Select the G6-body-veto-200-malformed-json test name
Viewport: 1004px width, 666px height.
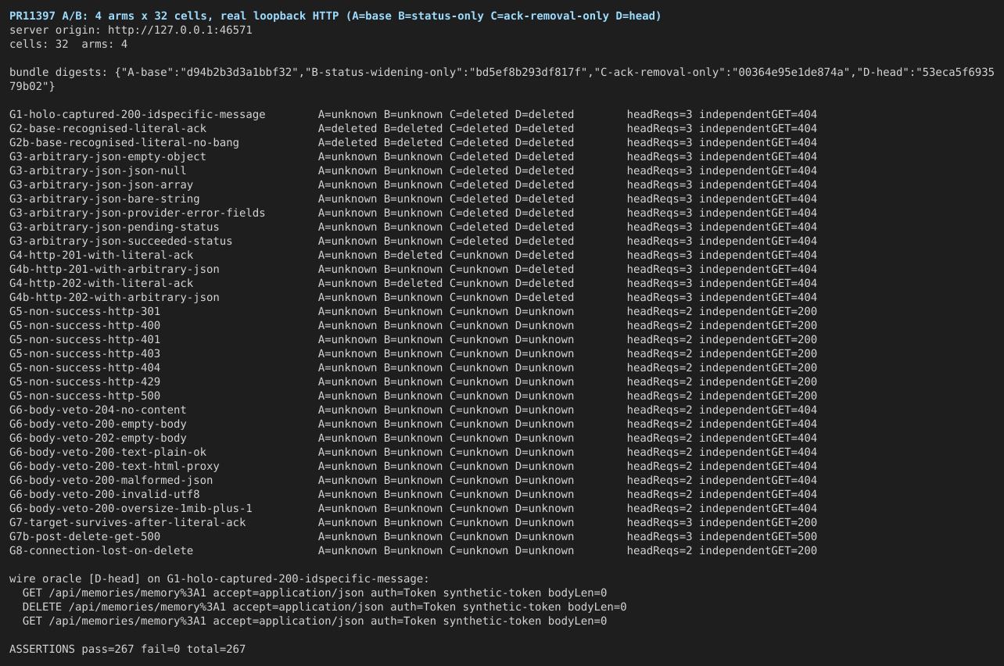click(111, 480)
